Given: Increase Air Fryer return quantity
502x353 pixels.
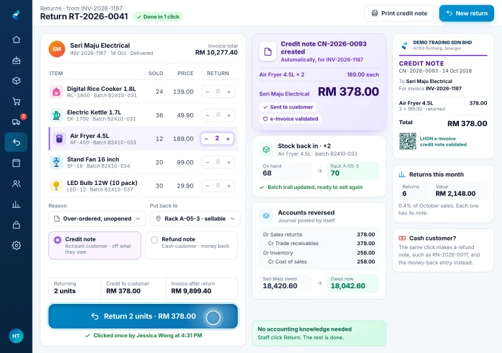Looking at the screenshot, I should click(228, 139).
